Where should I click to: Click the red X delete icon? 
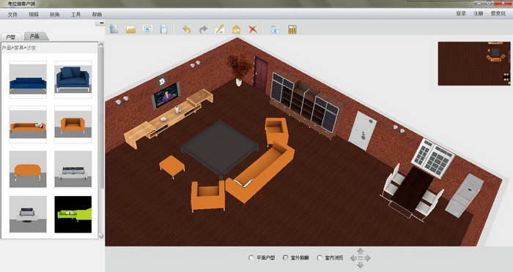click(253, 29)
